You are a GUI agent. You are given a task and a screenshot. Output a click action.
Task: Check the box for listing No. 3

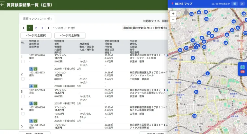click(23, 96)
